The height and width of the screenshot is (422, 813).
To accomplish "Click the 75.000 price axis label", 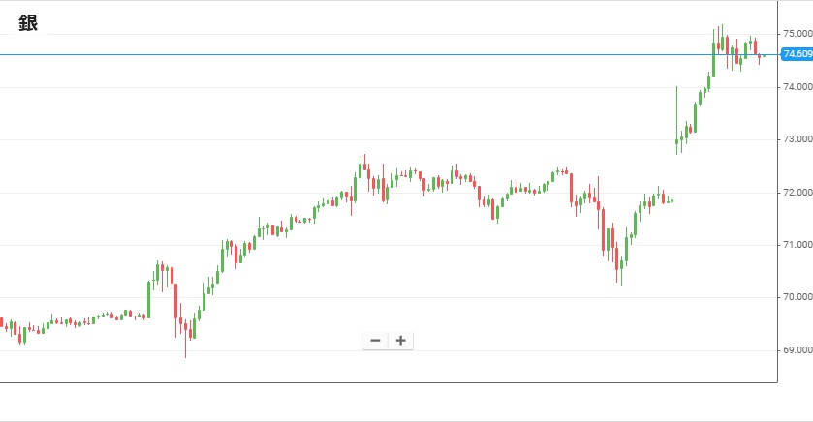I will [797, 34].
